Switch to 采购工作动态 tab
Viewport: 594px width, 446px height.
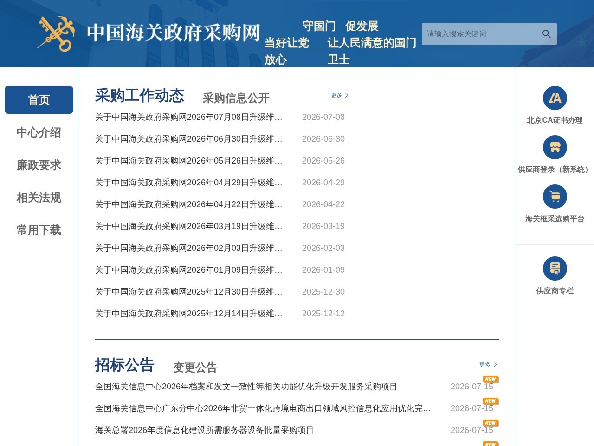(140, 95)
